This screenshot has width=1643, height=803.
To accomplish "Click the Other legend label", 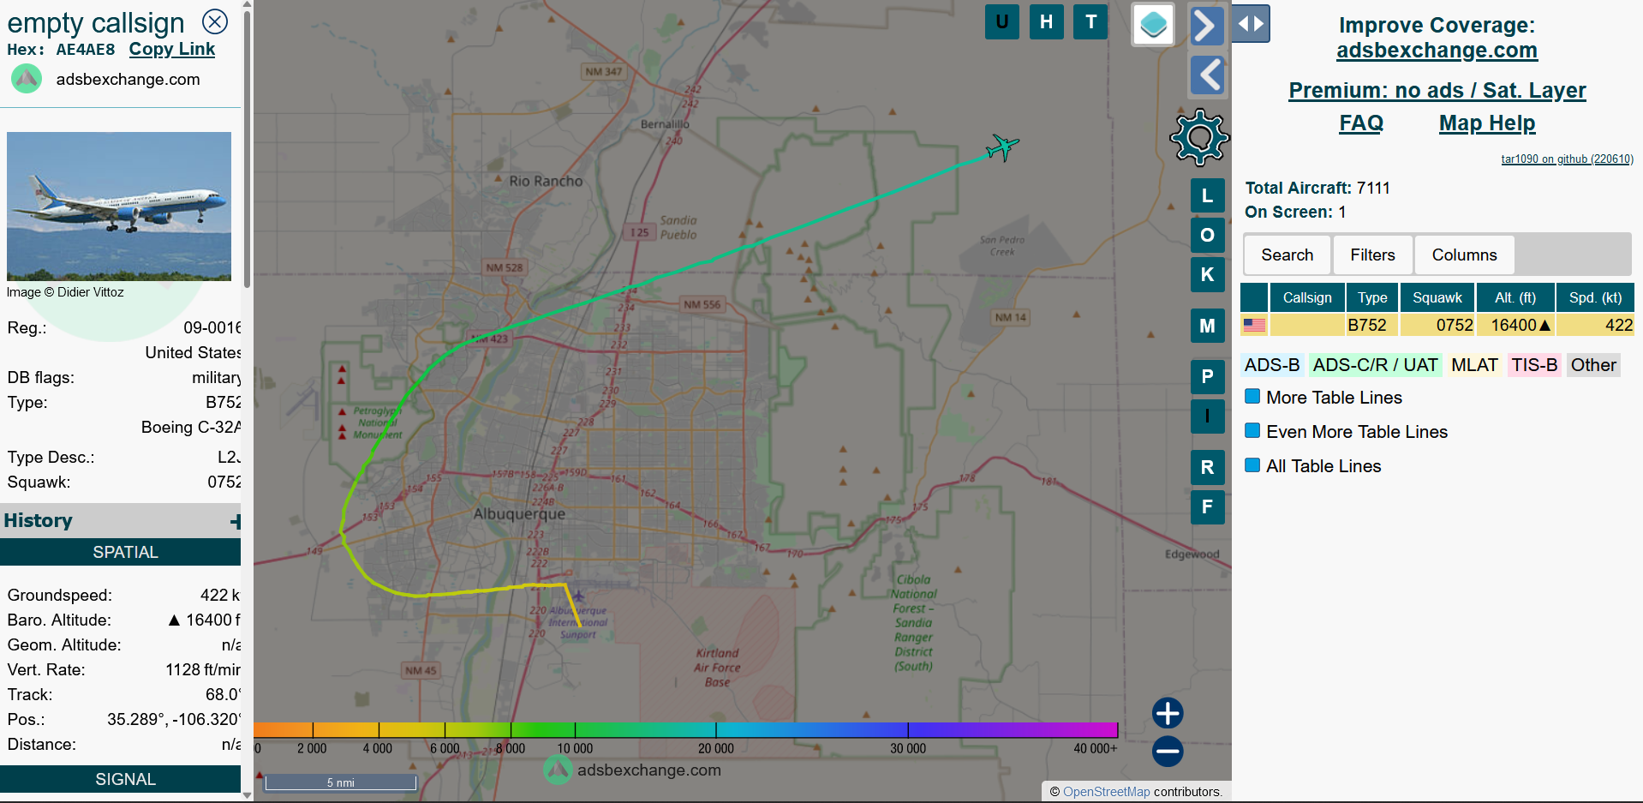I will (1593, 365).
